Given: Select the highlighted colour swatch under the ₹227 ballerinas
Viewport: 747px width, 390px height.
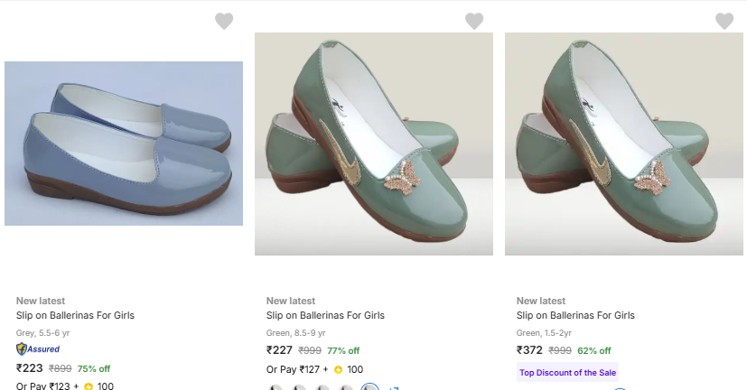Looking at the screenshot, I should click(369, 388).
